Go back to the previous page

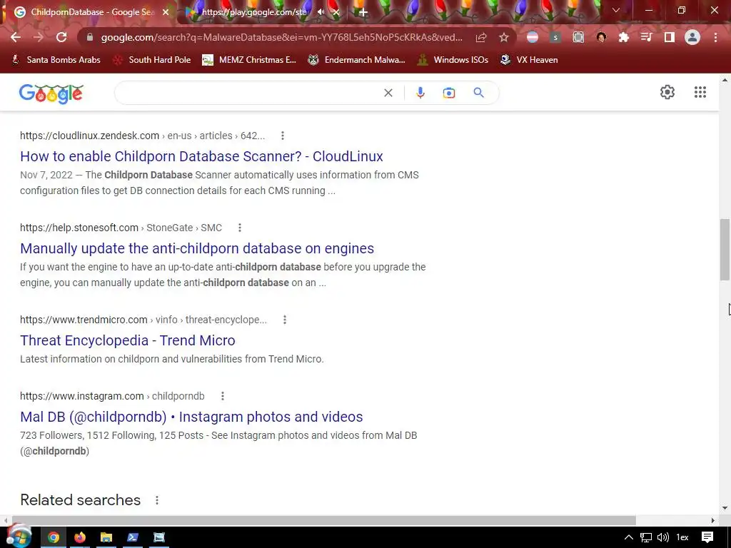(x=16, y=37)
